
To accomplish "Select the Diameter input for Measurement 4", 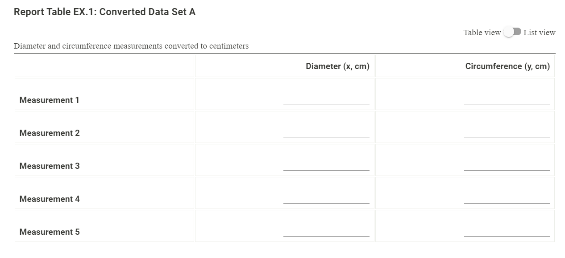I will pyautogui.click(x=326, y=201).
